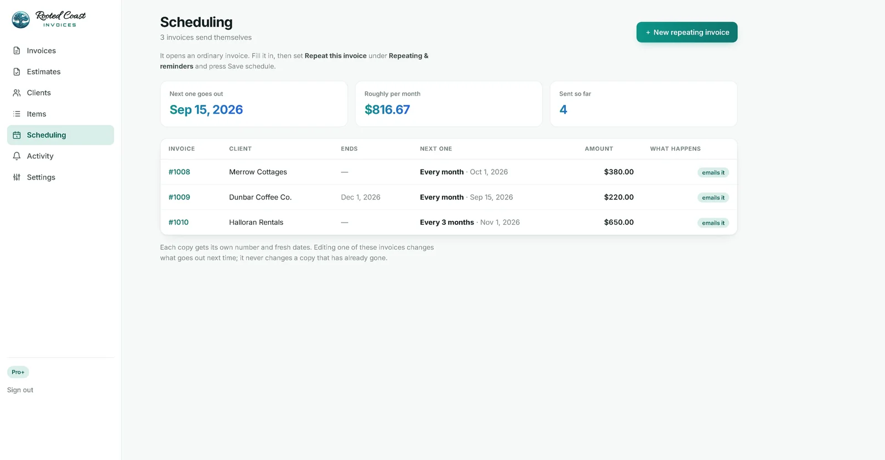Viewport: 885px width, 460px height.
Task: Click the Pro+ plan badge
Action: [18, 372]
